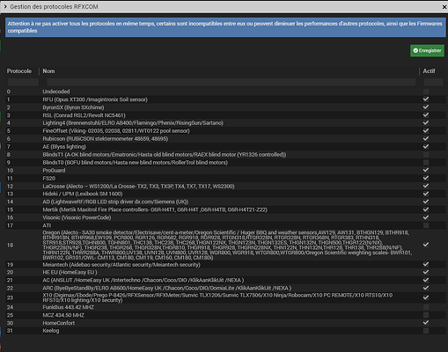Click the Actif filter field
The height and width of the screenshot is (352, 448).
pyautogui.click(x=433, y=82)
